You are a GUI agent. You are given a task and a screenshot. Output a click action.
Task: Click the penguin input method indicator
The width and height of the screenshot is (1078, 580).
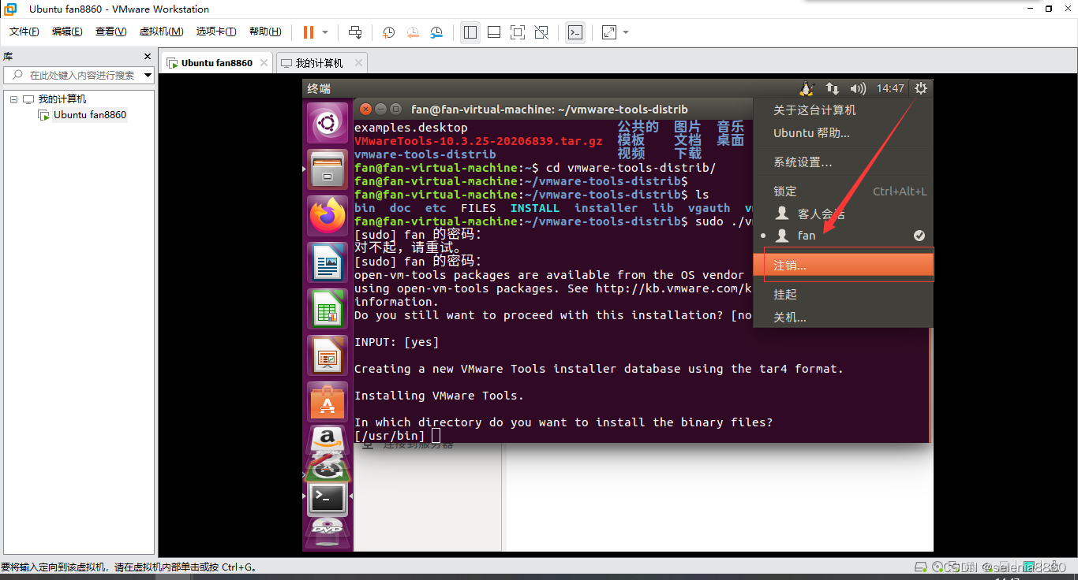click(806, 88)
